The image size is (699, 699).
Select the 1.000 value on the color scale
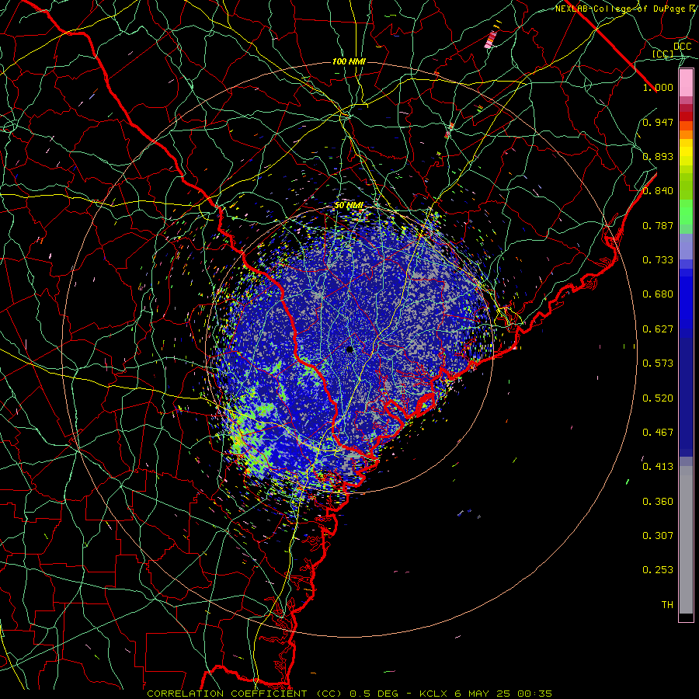(658, 87)
